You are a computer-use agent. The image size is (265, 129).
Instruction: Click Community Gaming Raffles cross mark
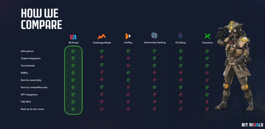[x=154, y=73]
